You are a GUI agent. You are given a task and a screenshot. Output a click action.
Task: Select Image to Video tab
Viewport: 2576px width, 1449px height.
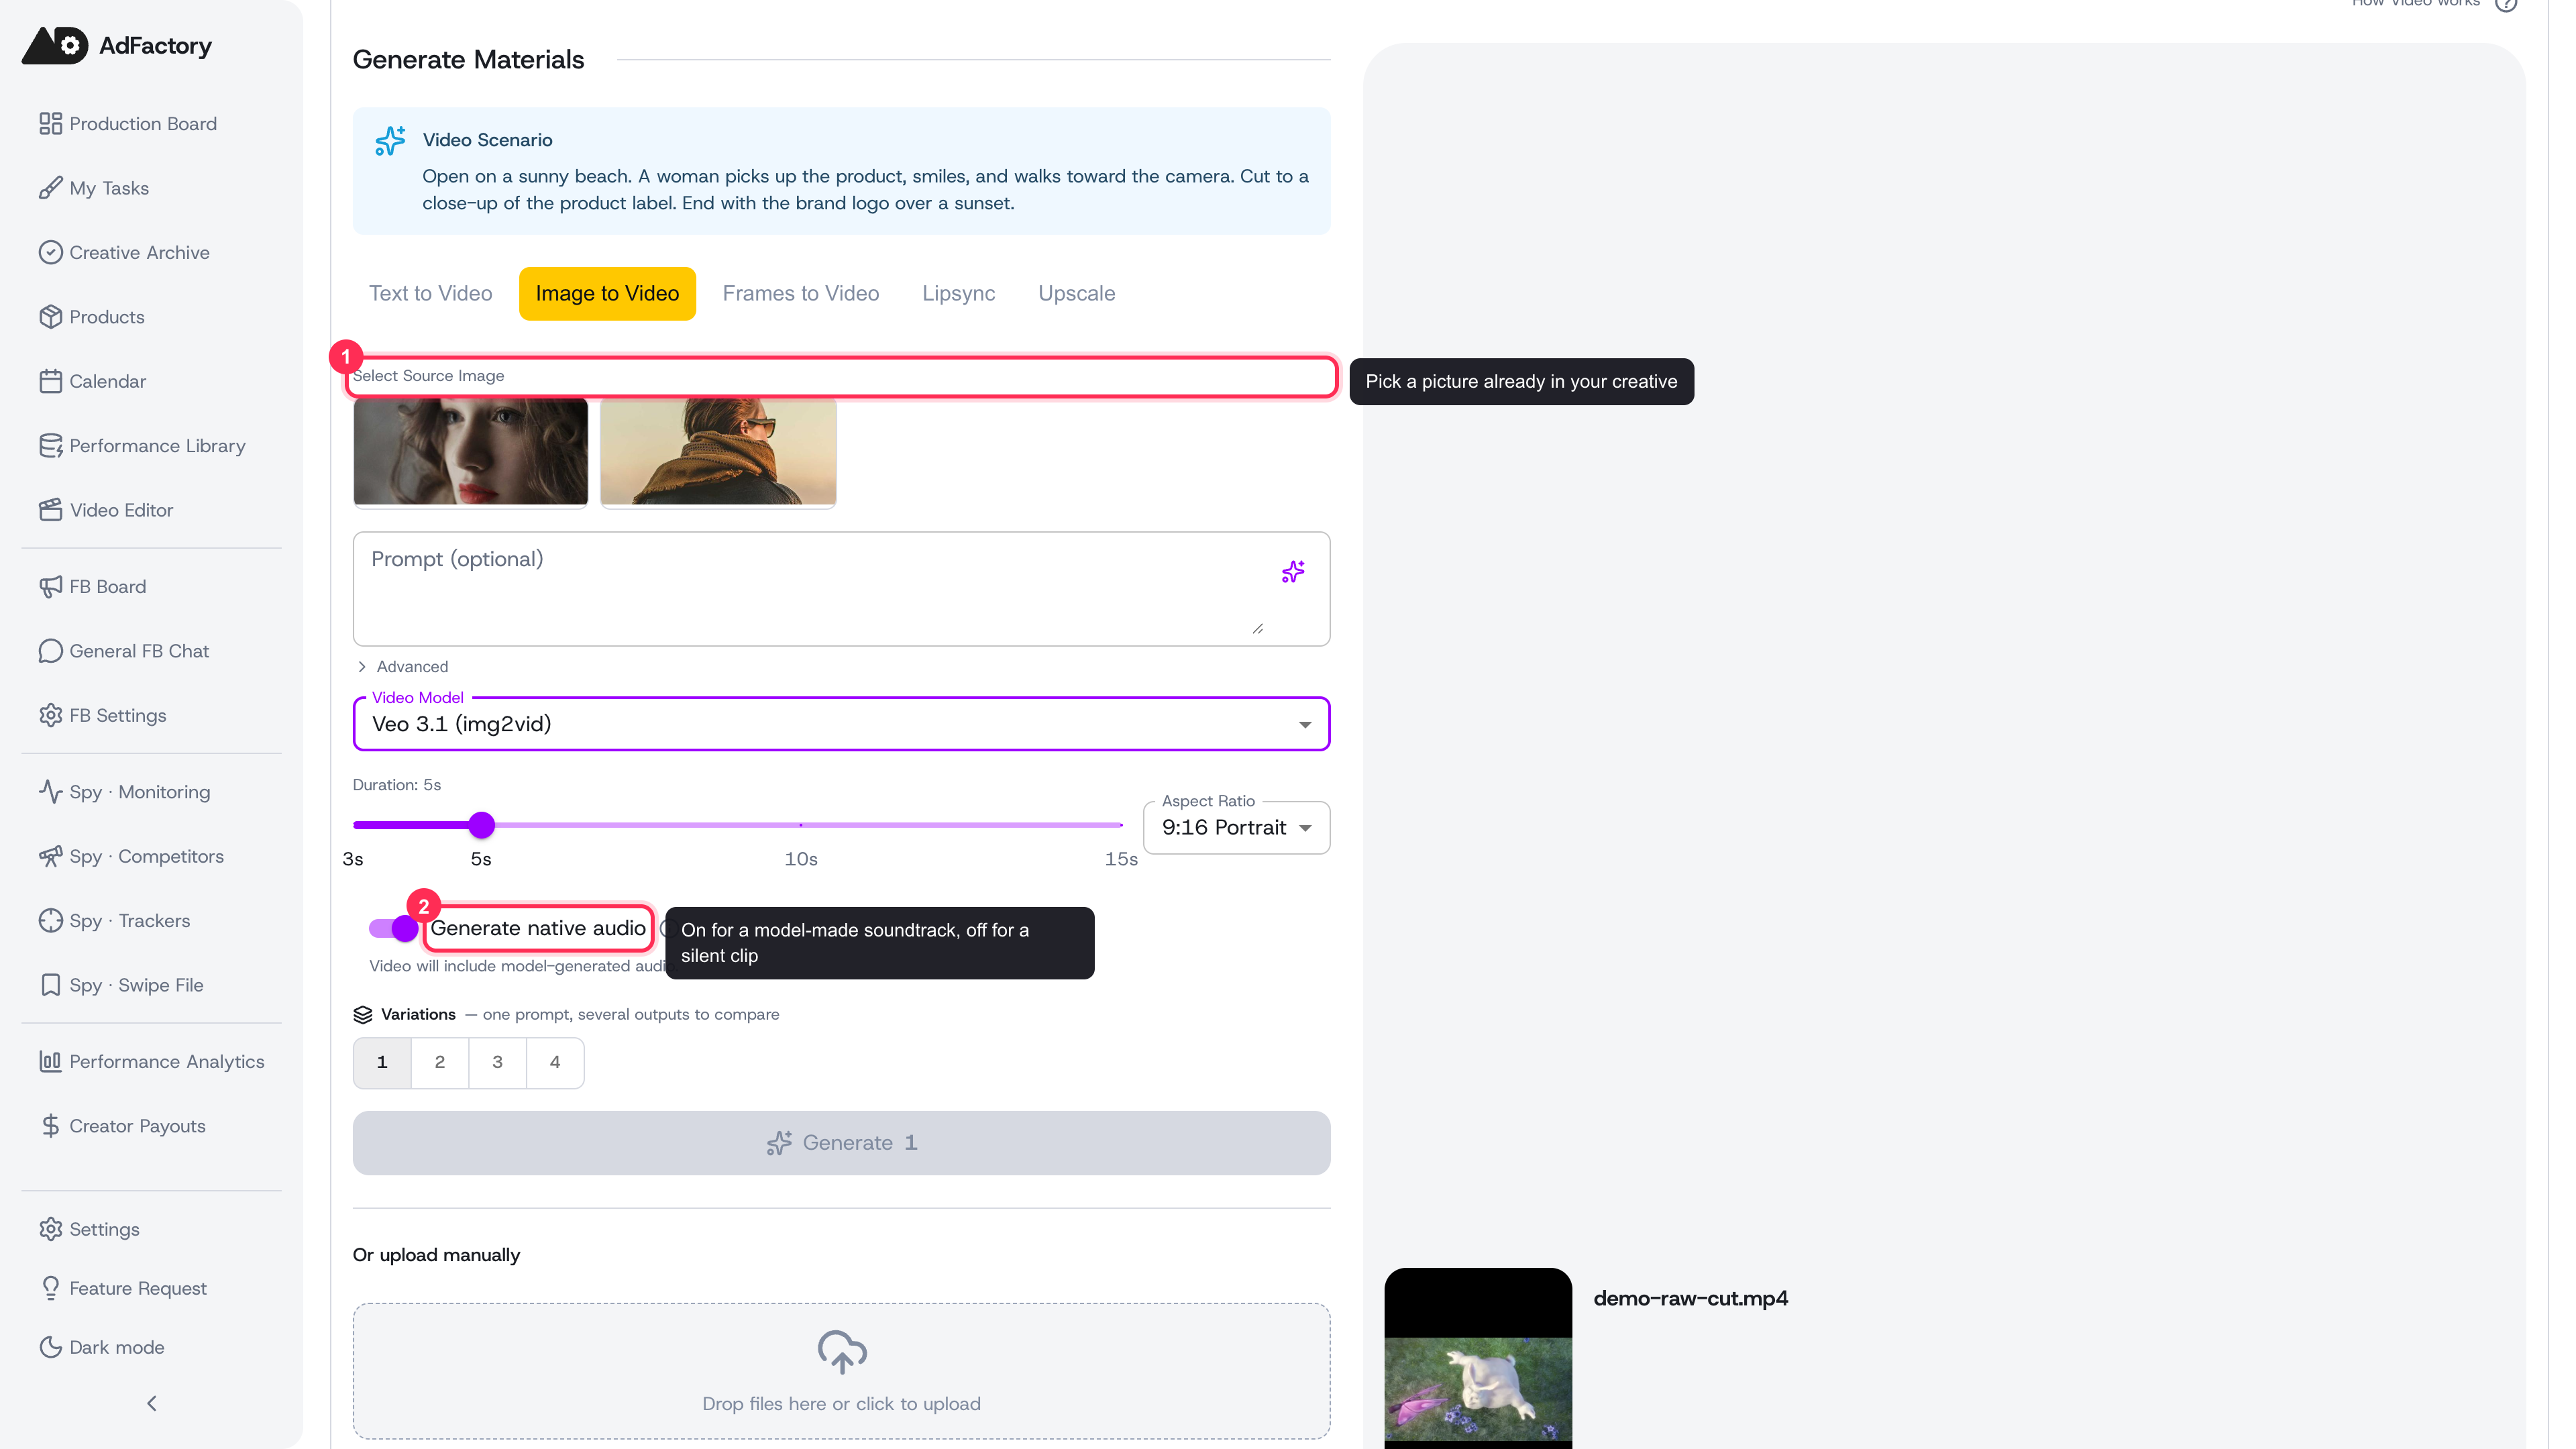(x=607, y=293)
